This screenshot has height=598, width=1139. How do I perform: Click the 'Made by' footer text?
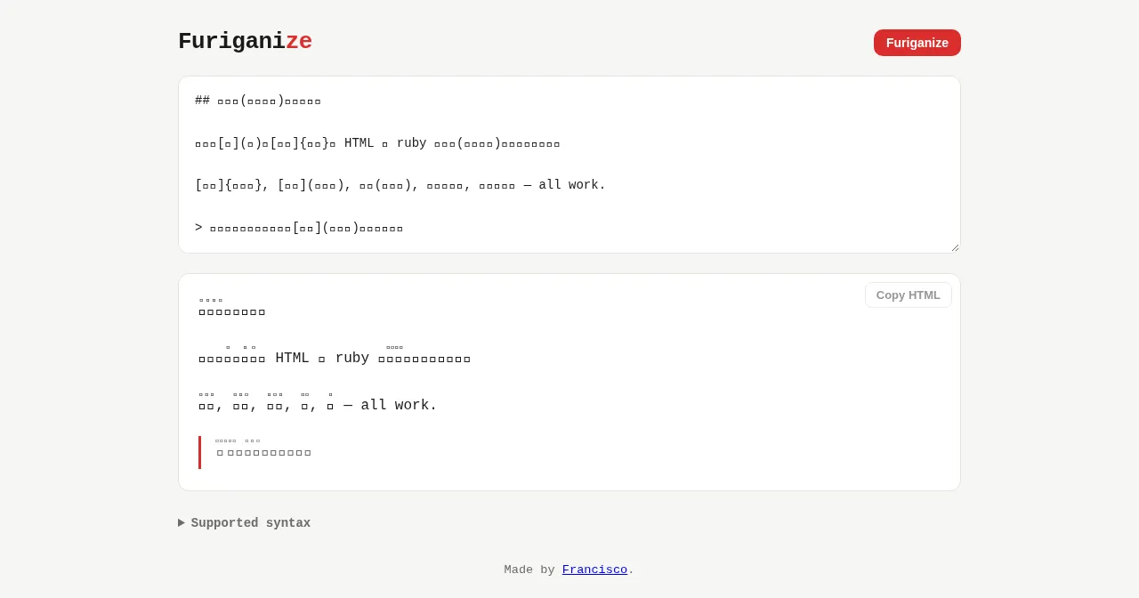[529, 570]
